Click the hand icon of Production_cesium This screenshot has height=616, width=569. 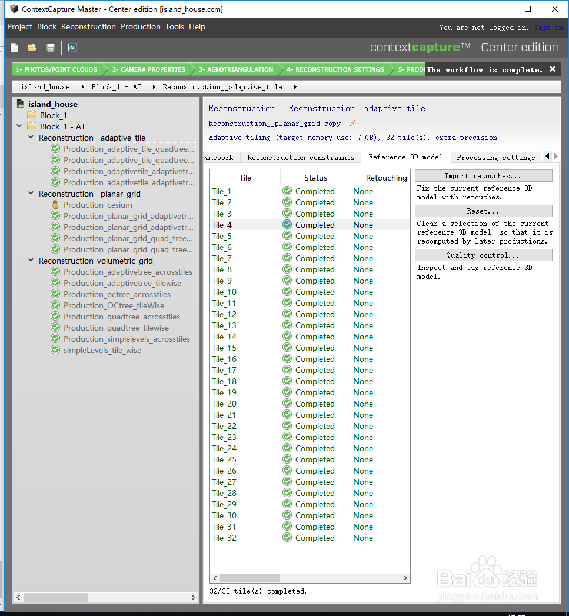tap(55, 205)
